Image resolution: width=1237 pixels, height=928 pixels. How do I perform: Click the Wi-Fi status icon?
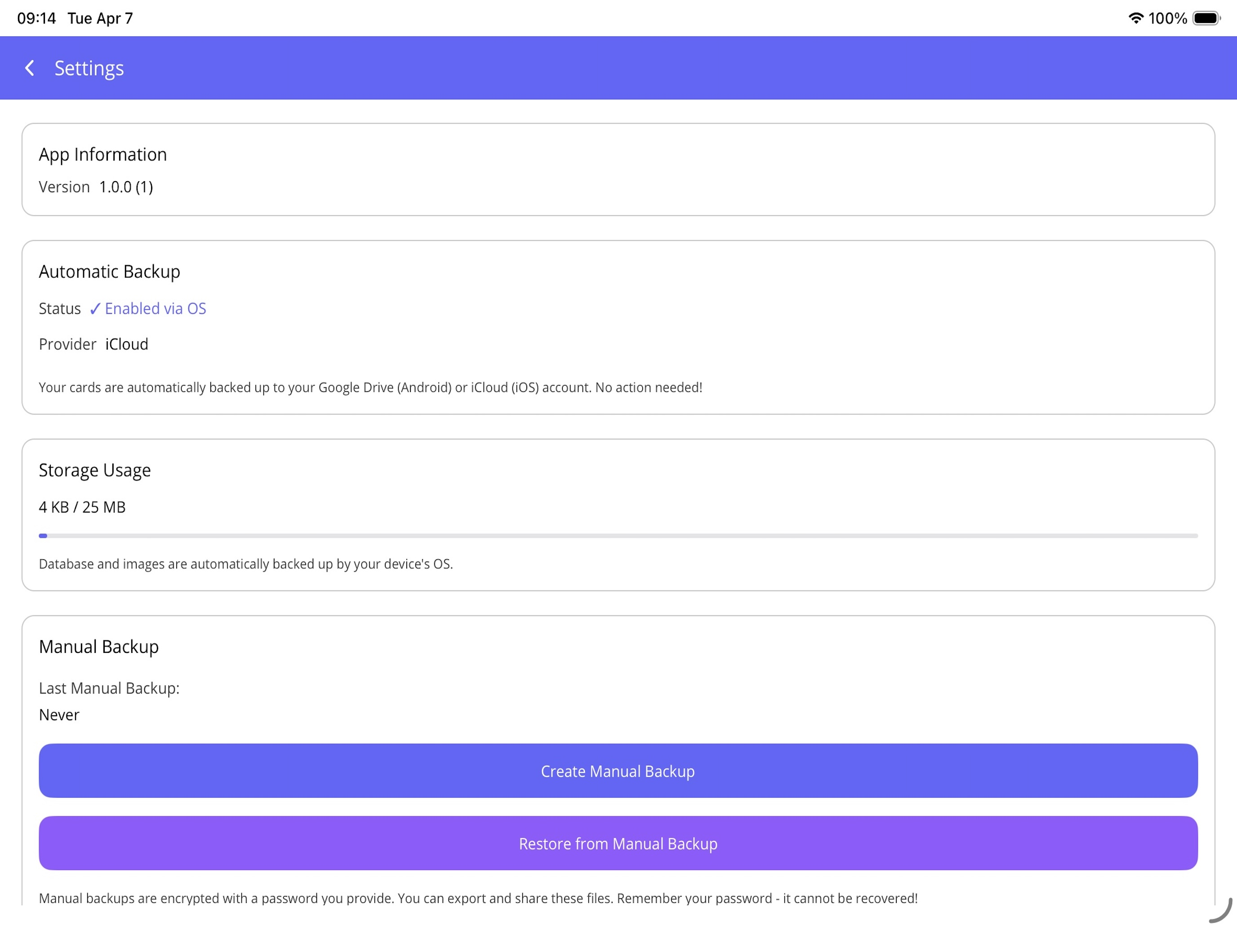click(x=1136, y=18)
